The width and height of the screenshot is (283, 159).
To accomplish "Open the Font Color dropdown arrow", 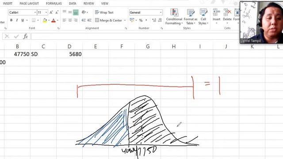I will pyautogui.click(x=58, y=20).
